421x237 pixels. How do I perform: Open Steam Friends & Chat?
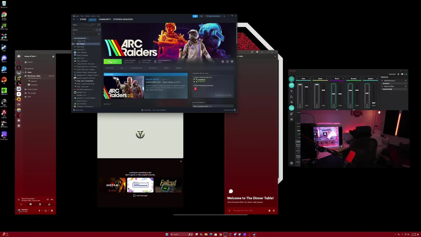click(x=230, y=110)
